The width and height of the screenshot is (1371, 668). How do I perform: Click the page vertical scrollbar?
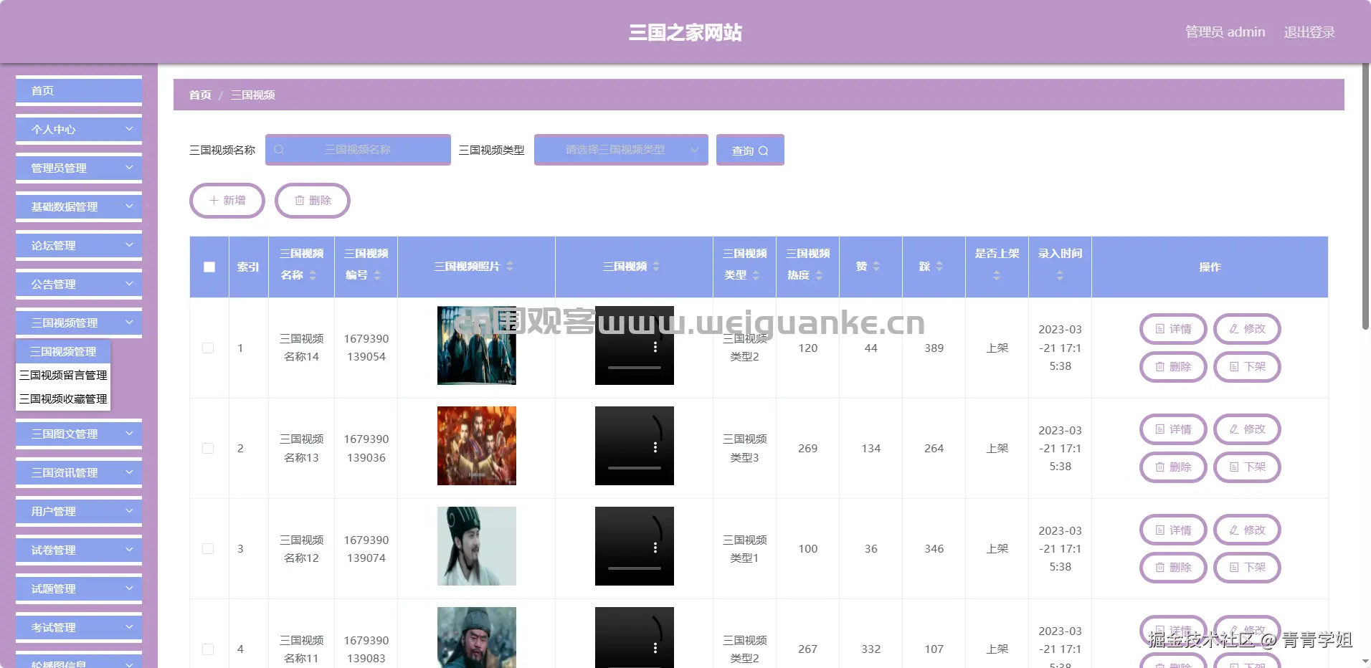tap(1366, 197)
